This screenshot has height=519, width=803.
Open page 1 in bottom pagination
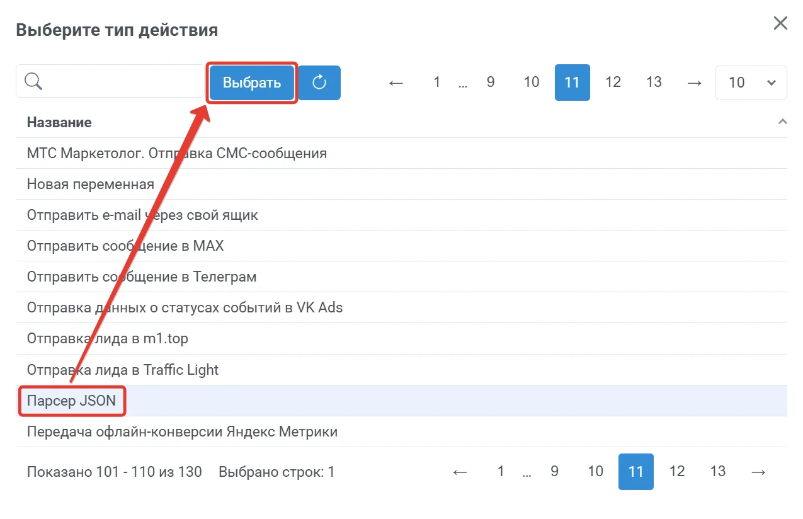(501, 472)
